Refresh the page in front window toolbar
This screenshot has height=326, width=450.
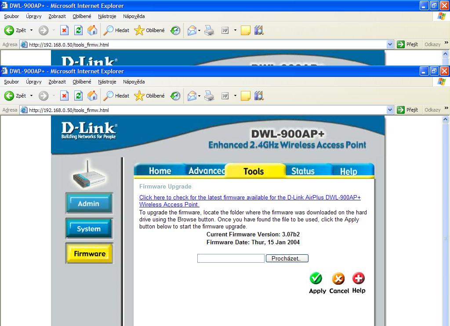tap(78, 96)
